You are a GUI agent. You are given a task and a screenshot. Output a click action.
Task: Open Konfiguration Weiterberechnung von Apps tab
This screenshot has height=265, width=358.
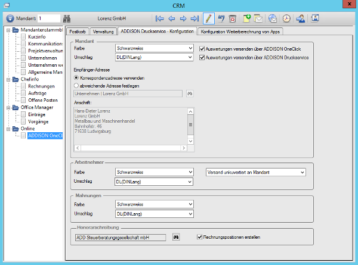240,32
